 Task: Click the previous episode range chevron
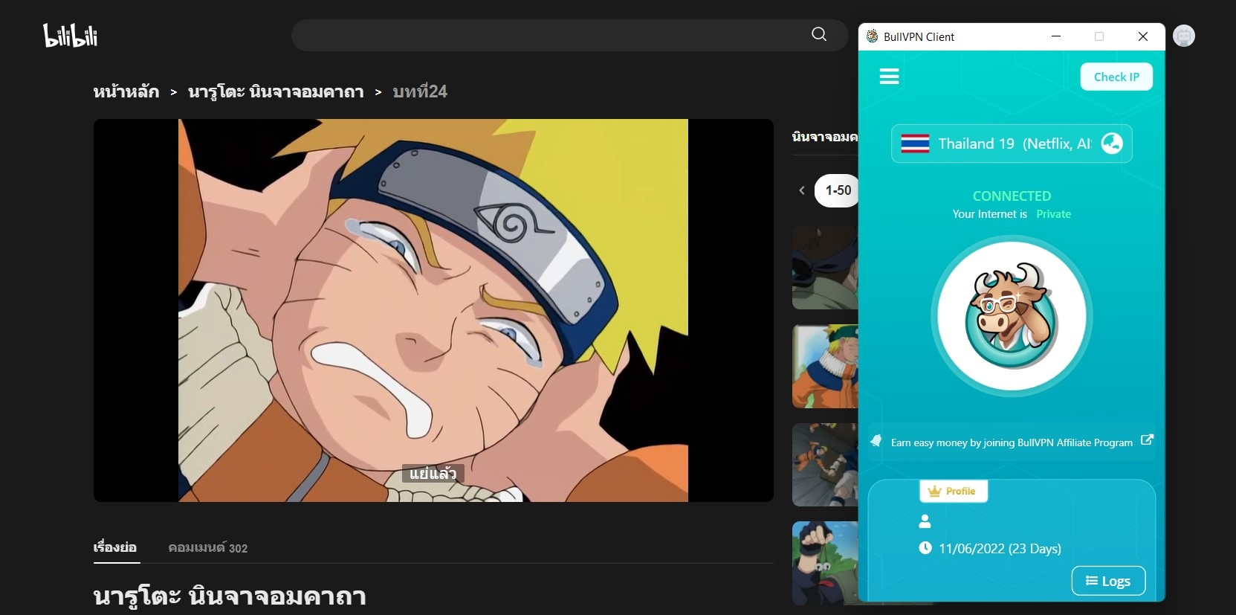click(x=801, y=190)
